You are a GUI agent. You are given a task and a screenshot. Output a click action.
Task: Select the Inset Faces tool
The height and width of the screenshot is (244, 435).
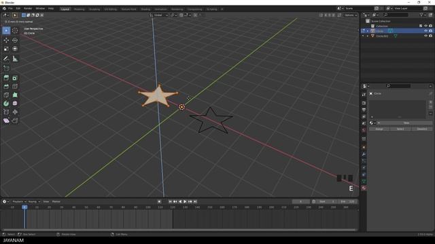tap(15, 78)
